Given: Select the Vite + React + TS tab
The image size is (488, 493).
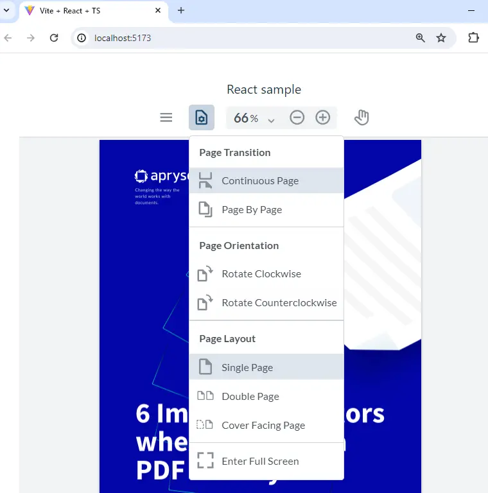Looking at the screenshot, I should (x=94, y=11).
